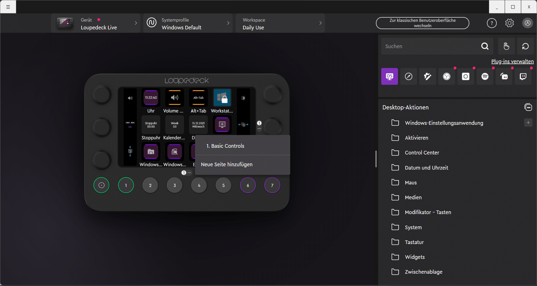The image size is (537, 286).
Task: Click the search magnifier icon
Action: click(x=485, y=46)
